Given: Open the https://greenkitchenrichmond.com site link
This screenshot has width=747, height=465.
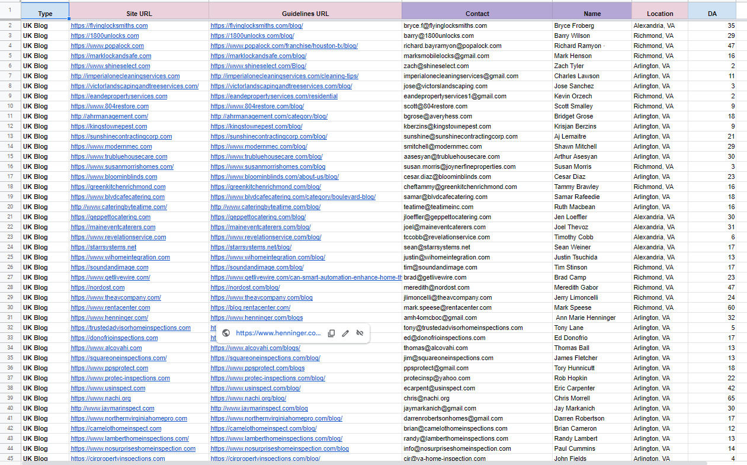Looking at the screenshot, I should point(118,187).
